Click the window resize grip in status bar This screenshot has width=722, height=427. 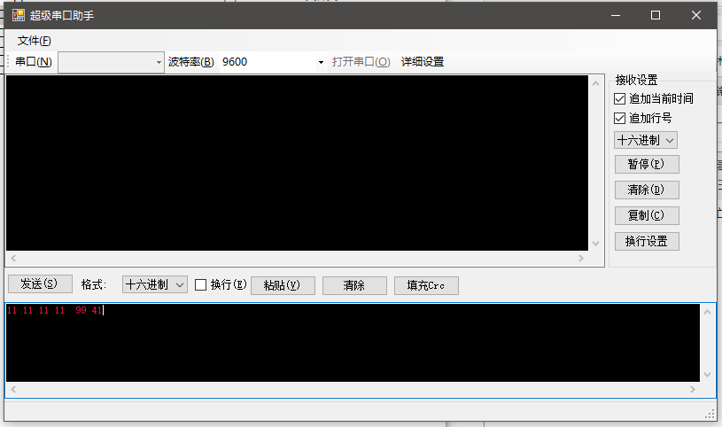pyautogui.click(x=710, y=414)
